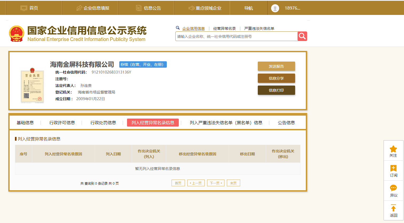This screenshot has height=223, width=404.
Task: Click the 存续 status badge
Action: pyautogui.click(x=143, y=64)
